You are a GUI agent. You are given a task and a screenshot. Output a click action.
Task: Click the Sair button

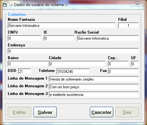[x=127, y=112]
